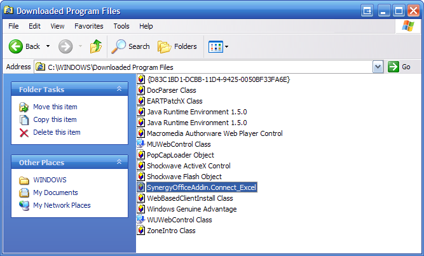Click the DocParser Class icon
This screenshot has height=256, width=424.
(140, 90)
